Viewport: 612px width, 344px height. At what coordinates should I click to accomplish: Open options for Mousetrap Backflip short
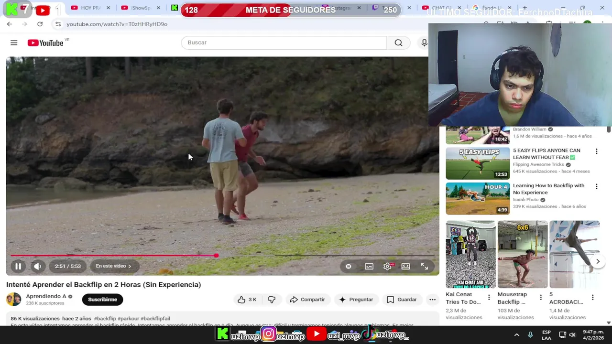(541, 297)
